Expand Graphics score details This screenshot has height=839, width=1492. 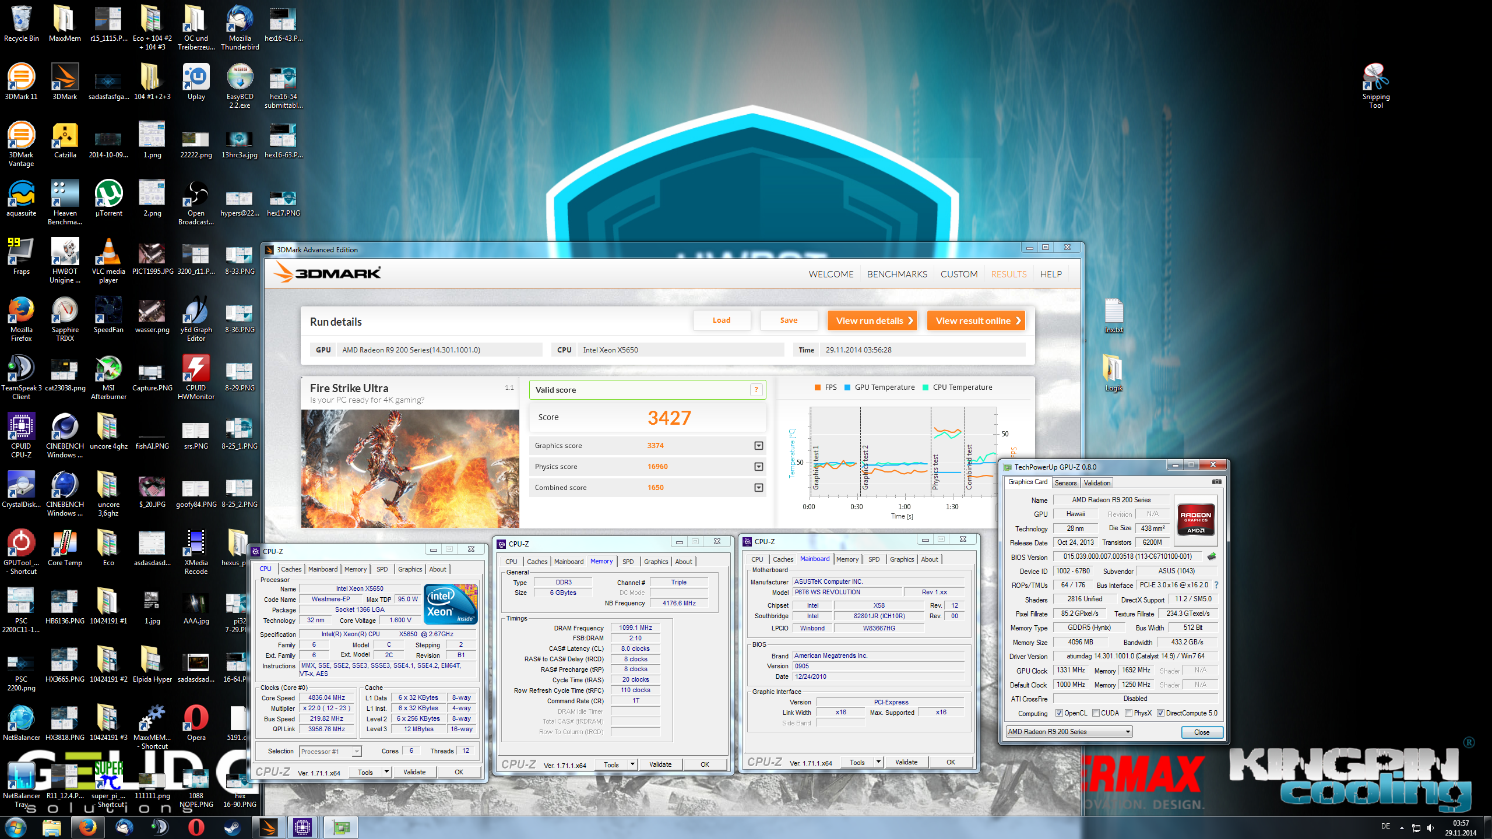(x=758, y=446)
